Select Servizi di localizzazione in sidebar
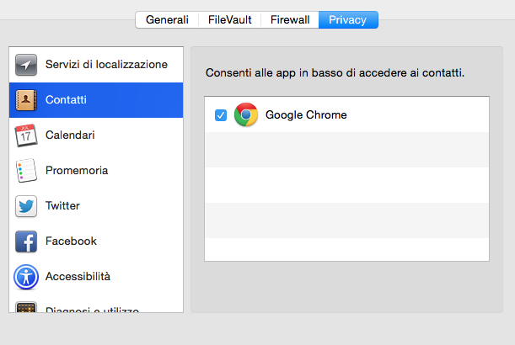 [x=106, y=65]
